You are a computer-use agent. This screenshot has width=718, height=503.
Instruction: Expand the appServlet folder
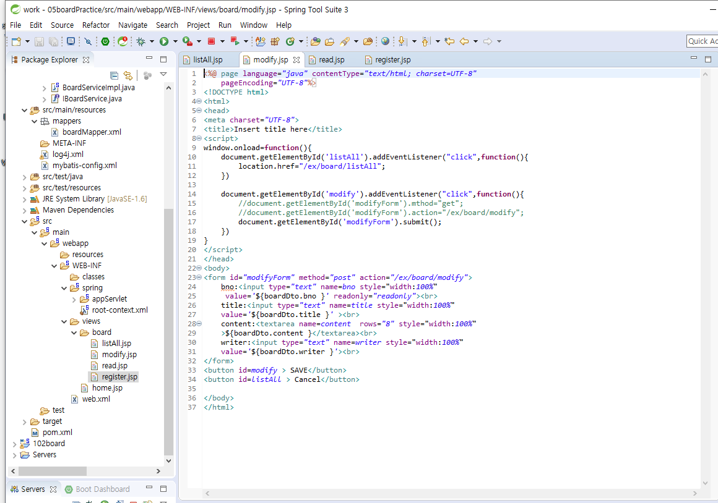[x=74, y=300]
